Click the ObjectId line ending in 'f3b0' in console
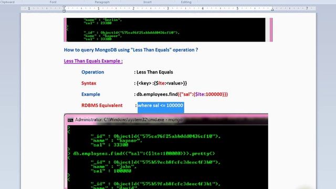The width and height of the screenshot is (336, 189). (155, 162)
